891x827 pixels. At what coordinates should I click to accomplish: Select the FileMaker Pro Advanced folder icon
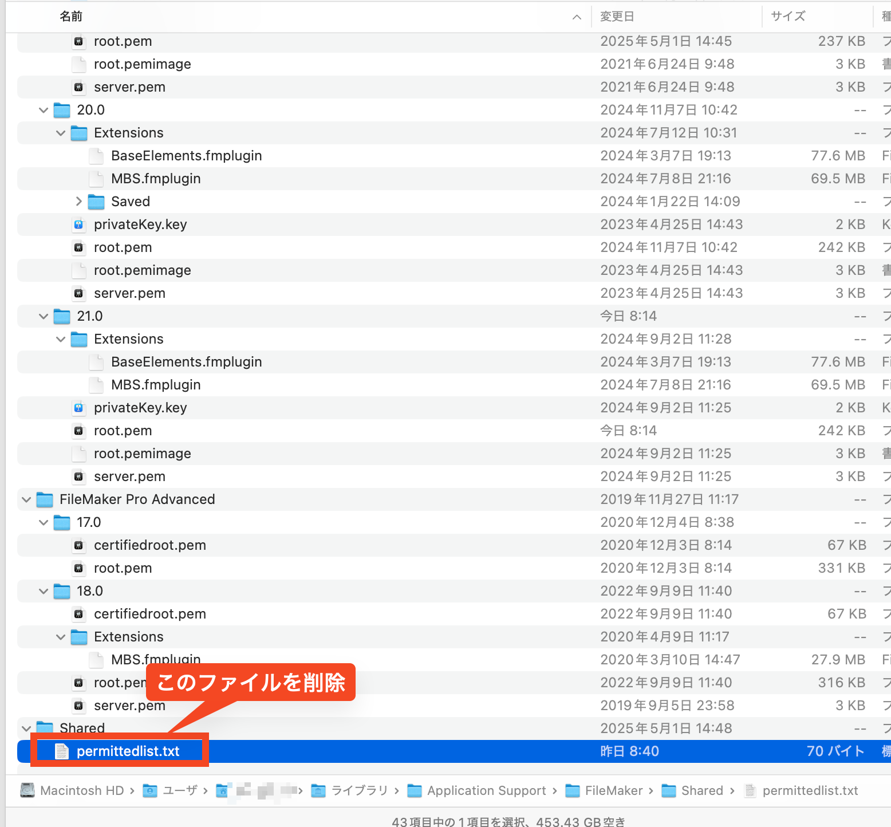coord(45,499)
